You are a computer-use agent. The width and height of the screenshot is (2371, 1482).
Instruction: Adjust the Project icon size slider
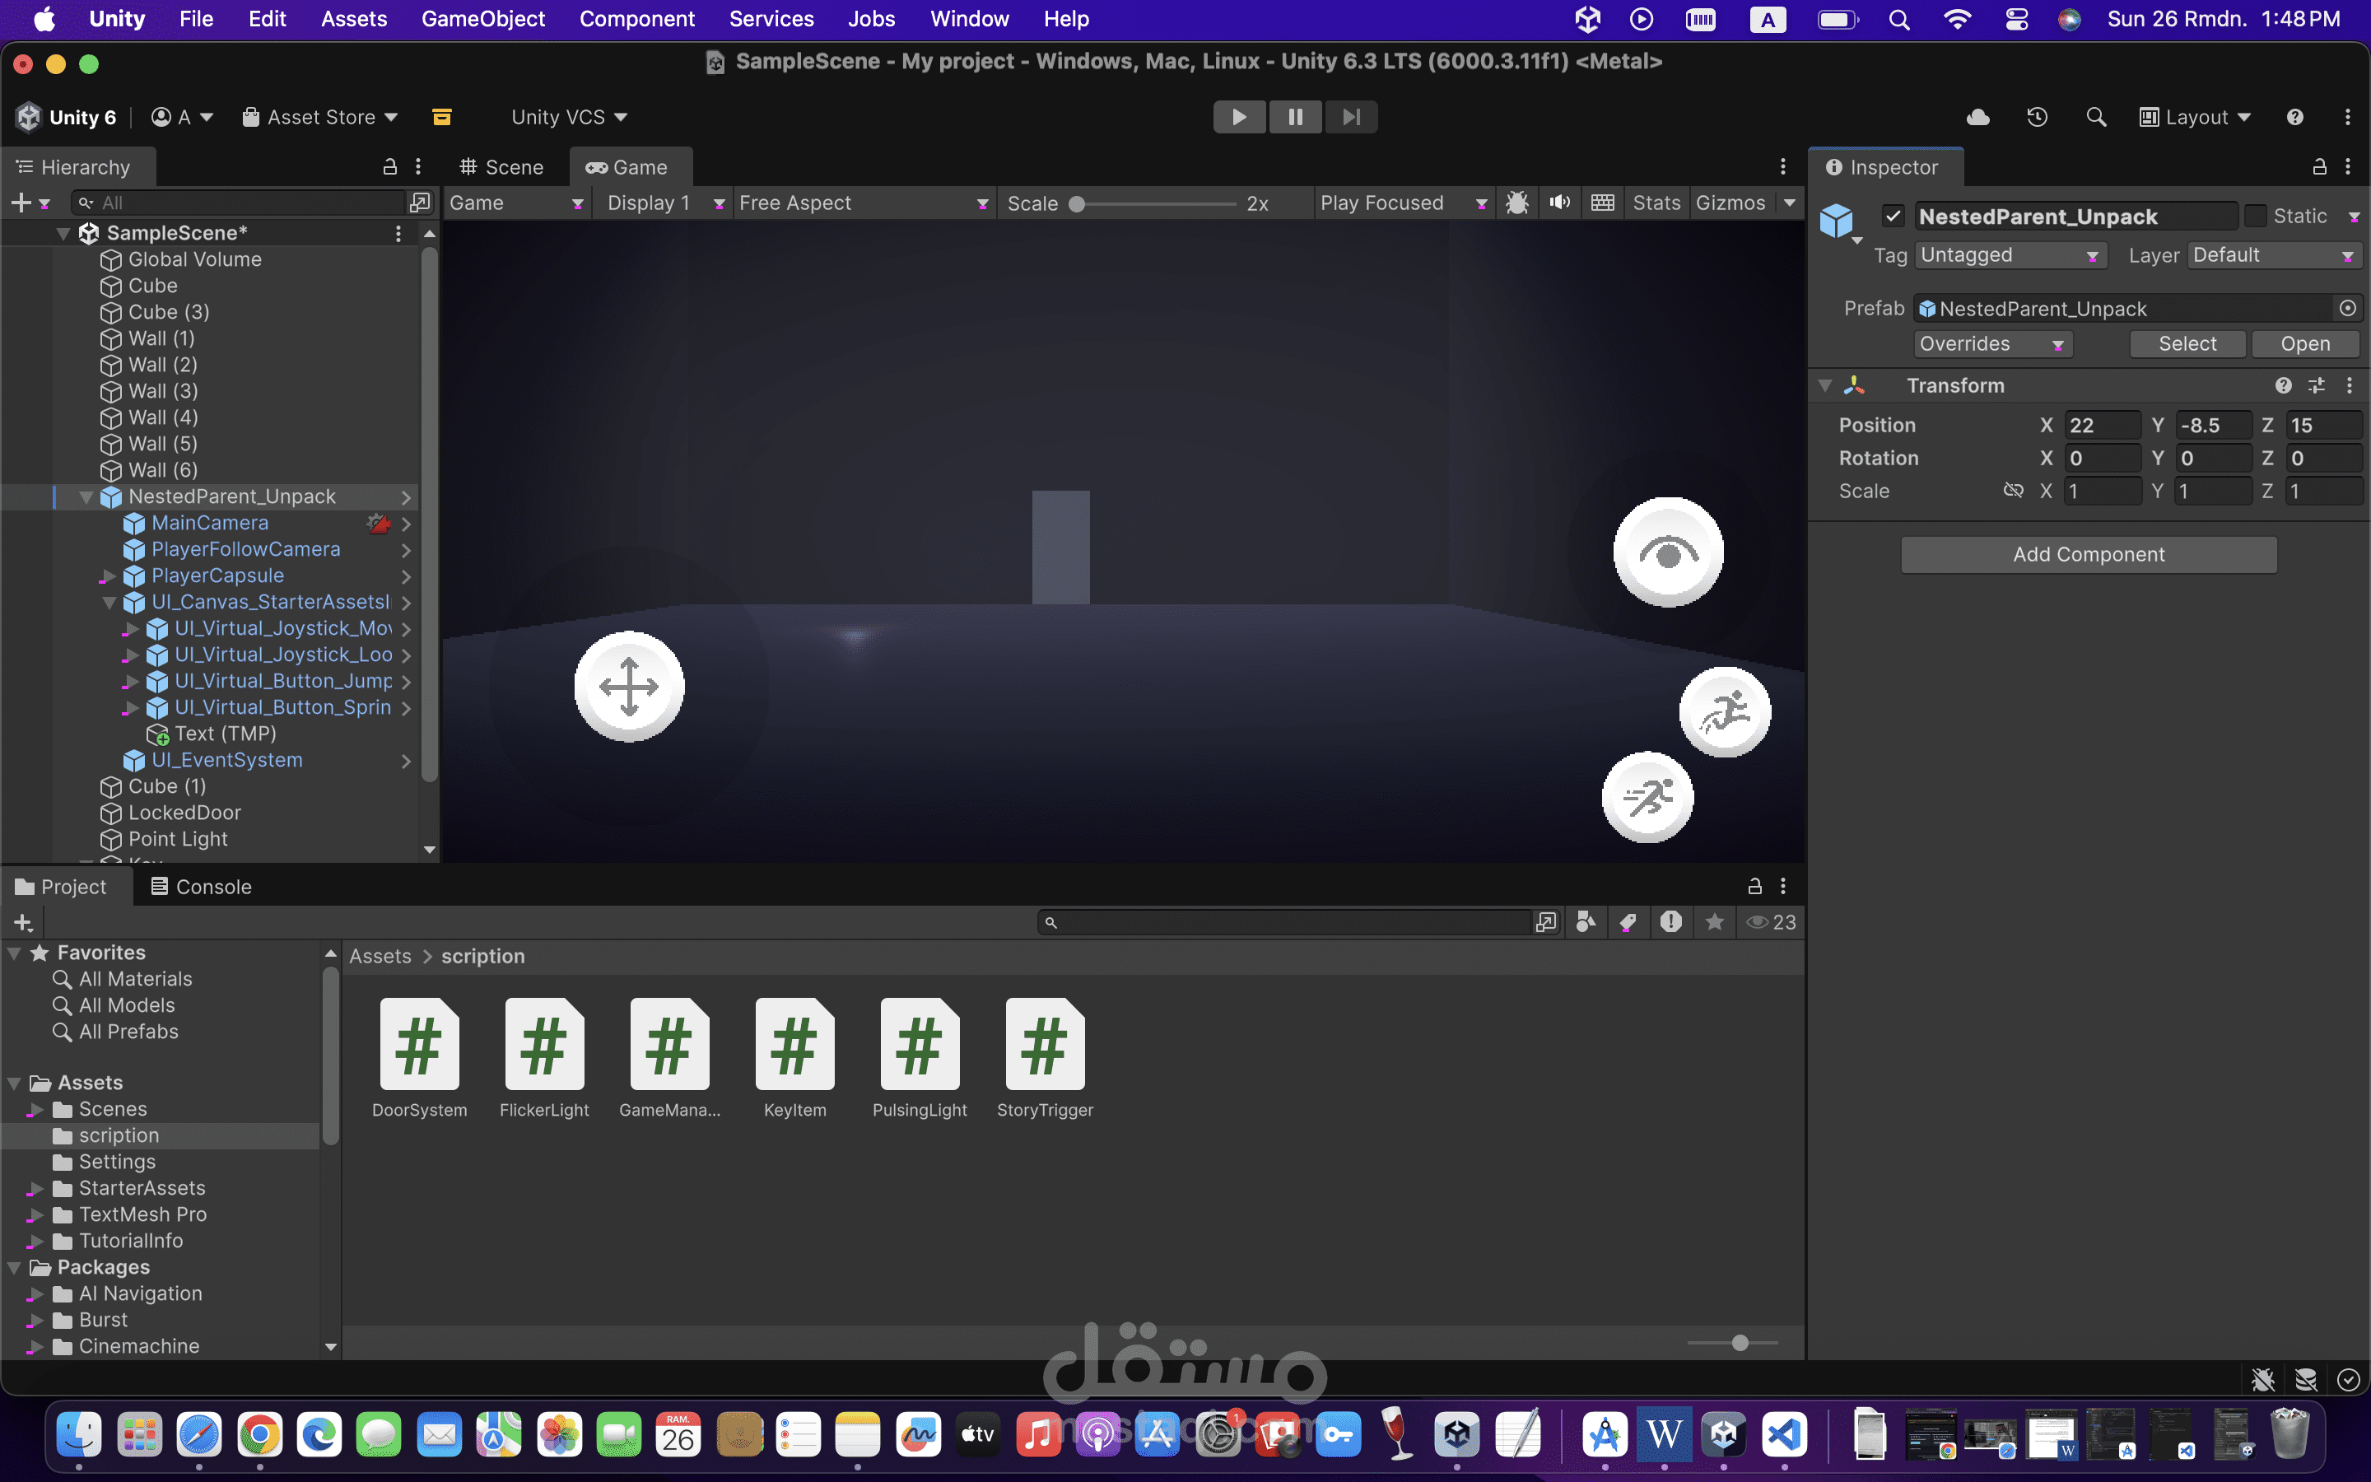1733,1343
